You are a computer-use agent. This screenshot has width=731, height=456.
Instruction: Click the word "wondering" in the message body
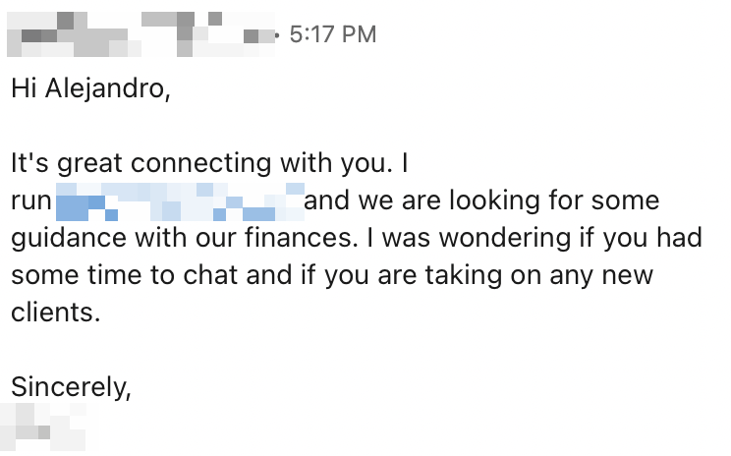coord(505,239)
